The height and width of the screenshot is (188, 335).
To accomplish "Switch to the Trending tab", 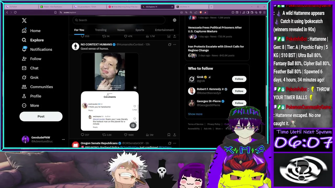I will tap(101, 30).
